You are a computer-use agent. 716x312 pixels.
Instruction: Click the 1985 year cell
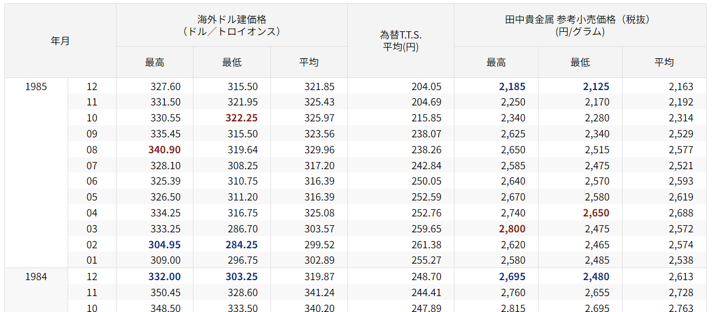coord(36,87)
